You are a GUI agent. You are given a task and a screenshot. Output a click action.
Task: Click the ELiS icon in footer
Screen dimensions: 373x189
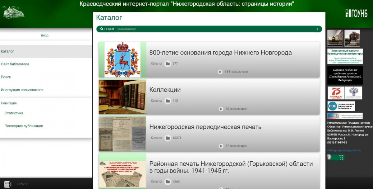pyautogui.click(x=7, y=184)
